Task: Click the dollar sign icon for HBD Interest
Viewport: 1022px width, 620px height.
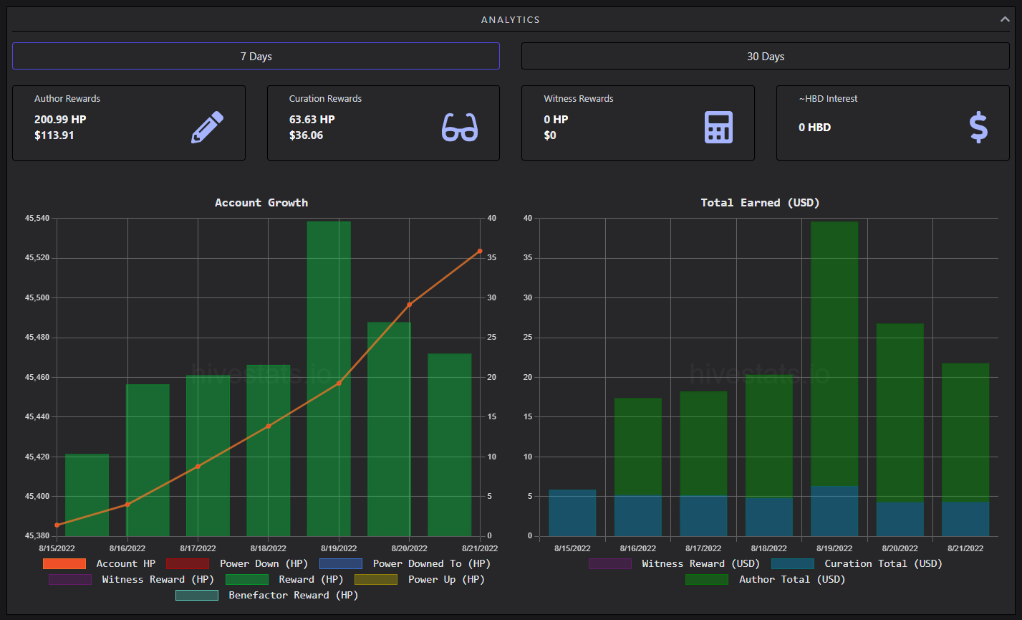Action: point(978,127)
